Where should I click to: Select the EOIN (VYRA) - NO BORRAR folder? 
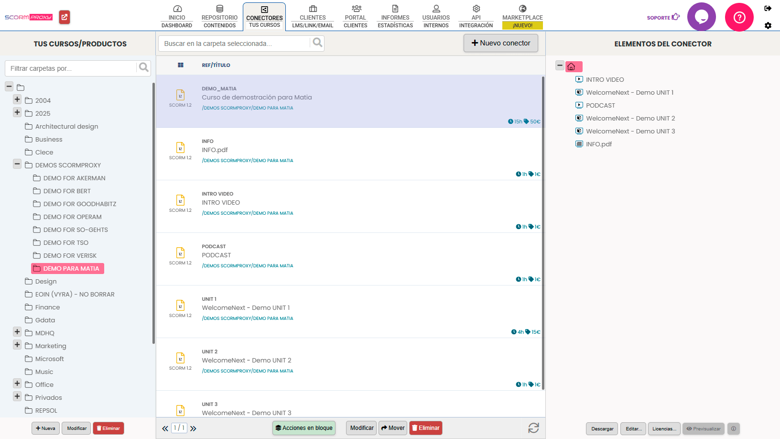70,294
